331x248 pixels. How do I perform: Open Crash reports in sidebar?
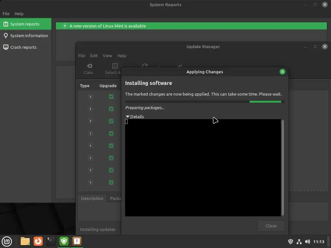26,47
